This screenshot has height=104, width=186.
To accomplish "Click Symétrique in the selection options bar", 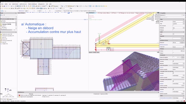I will 59,11.
